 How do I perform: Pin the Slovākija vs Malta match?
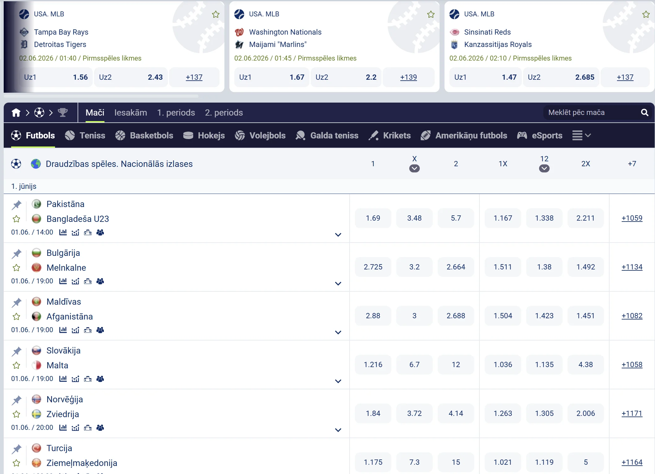(17, 351)
